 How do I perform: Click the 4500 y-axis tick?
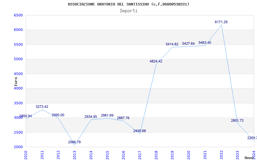pyautogui.click(x=18, y=74)
